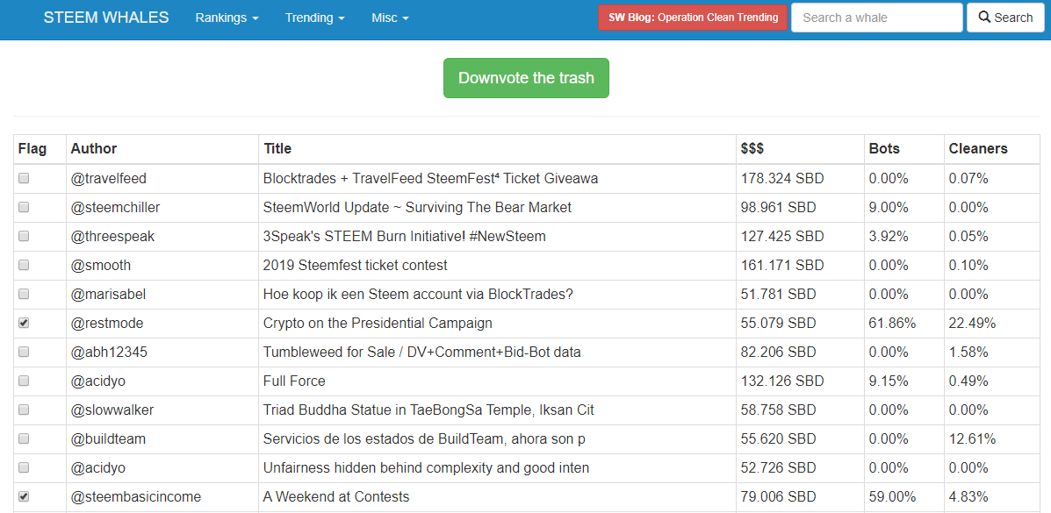Check the flag box for Full Force row
Image resolution: width=1051 pixels, height=513 pixels.
(x=24, y=381)
